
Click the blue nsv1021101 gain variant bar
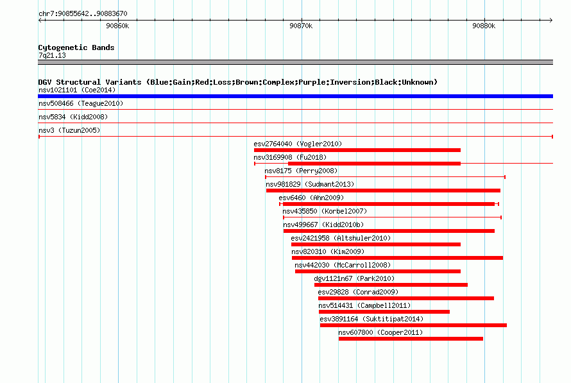(x=295, y=96)
